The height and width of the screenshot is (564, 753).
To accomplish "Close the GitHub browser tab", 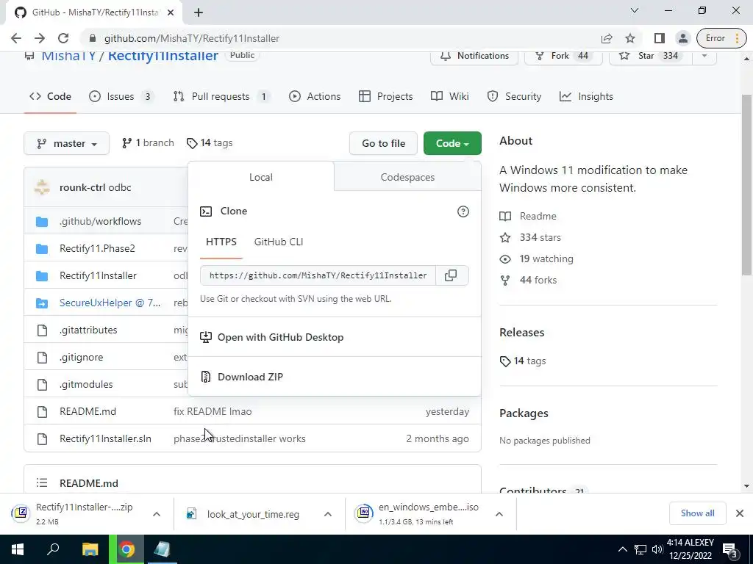I will pos(171,12).
